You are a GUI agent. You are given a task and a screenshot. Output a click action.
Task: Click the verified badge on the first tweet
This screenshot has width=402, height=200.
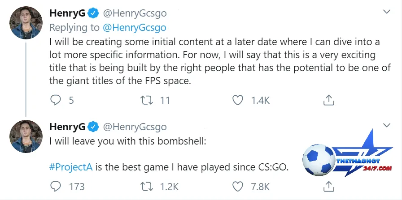[94, 13]
